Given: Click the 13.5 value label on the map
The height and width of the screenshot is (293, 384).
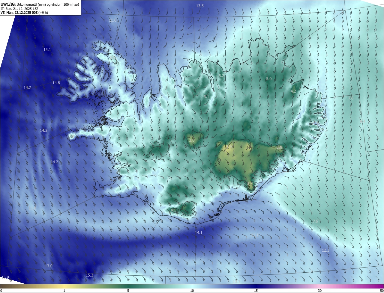Looking at the screenshot, I should 200,6.
